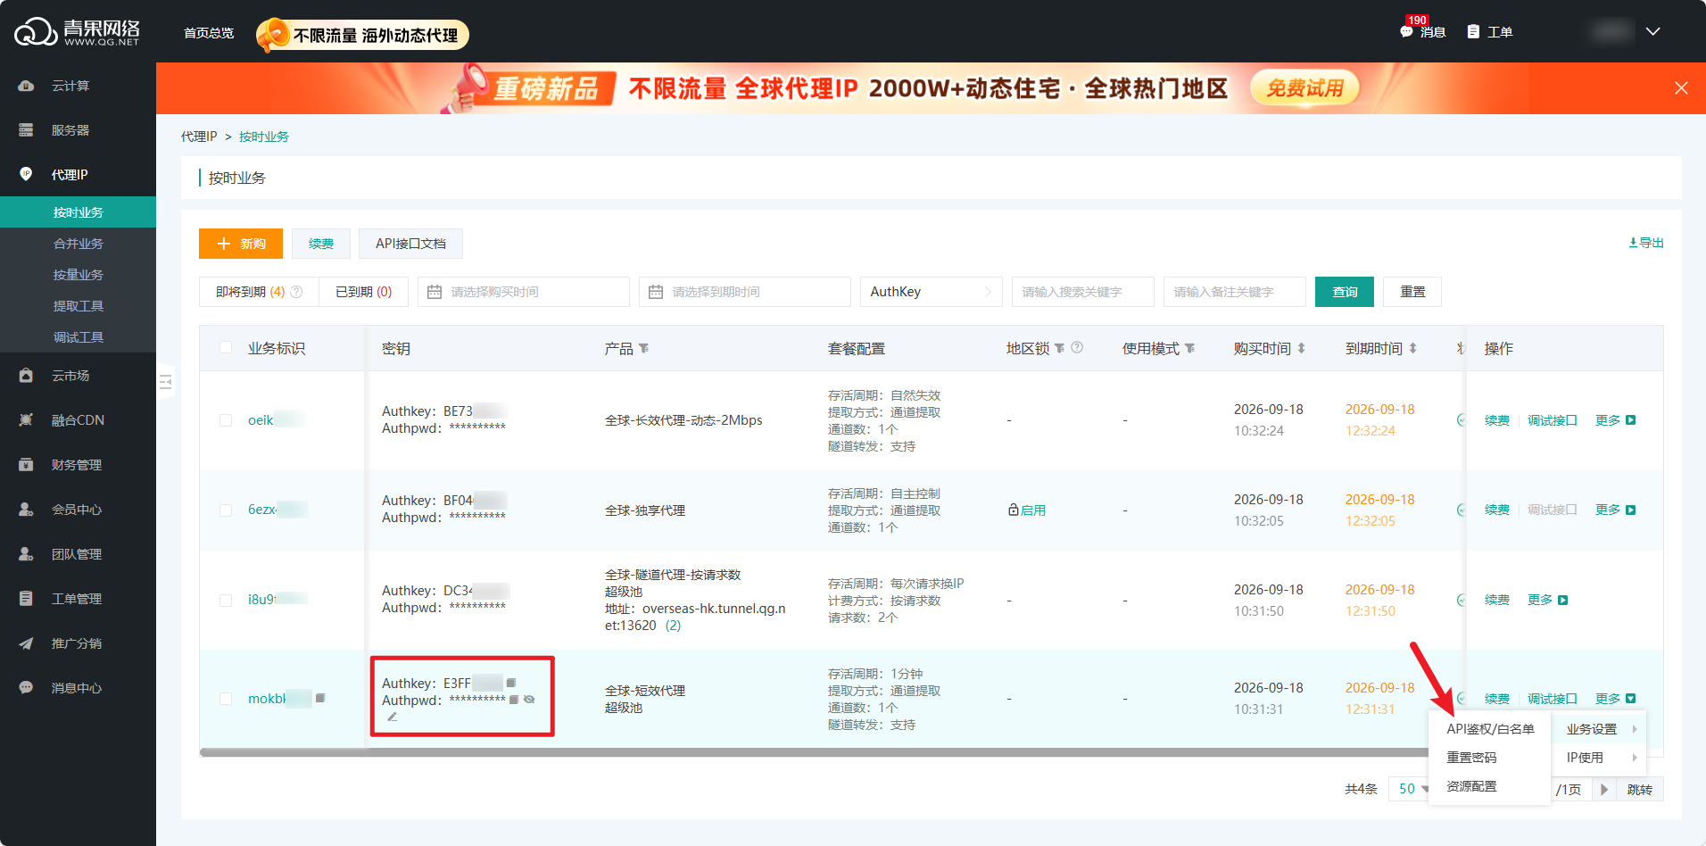Select API鉴权/白名单 menu entry
1706x846 pixels.
coord(1490,729)
